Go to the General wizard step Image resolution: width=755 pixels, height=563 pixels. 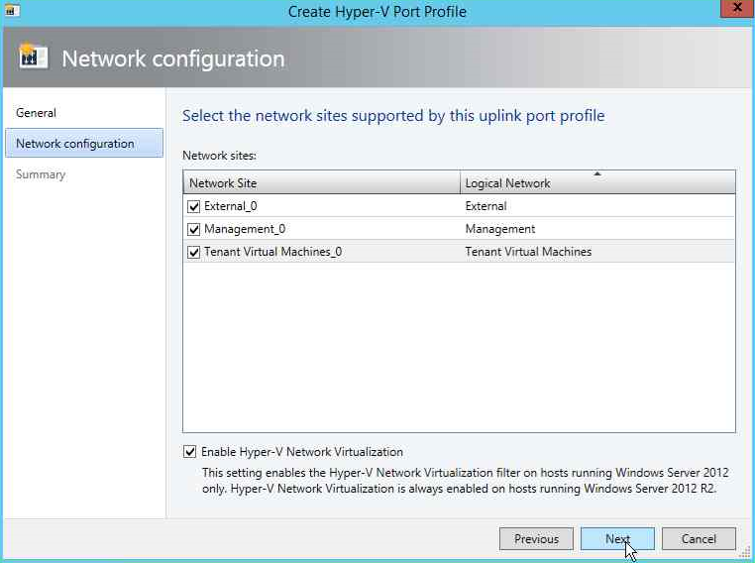(36, 113)
